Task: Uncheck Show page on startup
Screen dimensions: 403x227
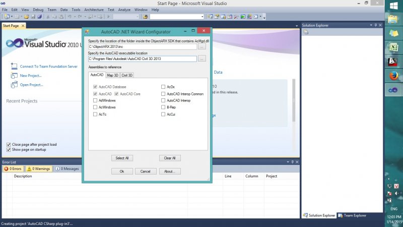Action: 9,149
